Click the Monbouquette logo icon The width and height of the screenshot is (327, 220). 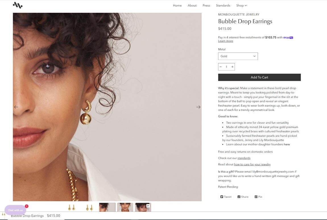[18, 5]
